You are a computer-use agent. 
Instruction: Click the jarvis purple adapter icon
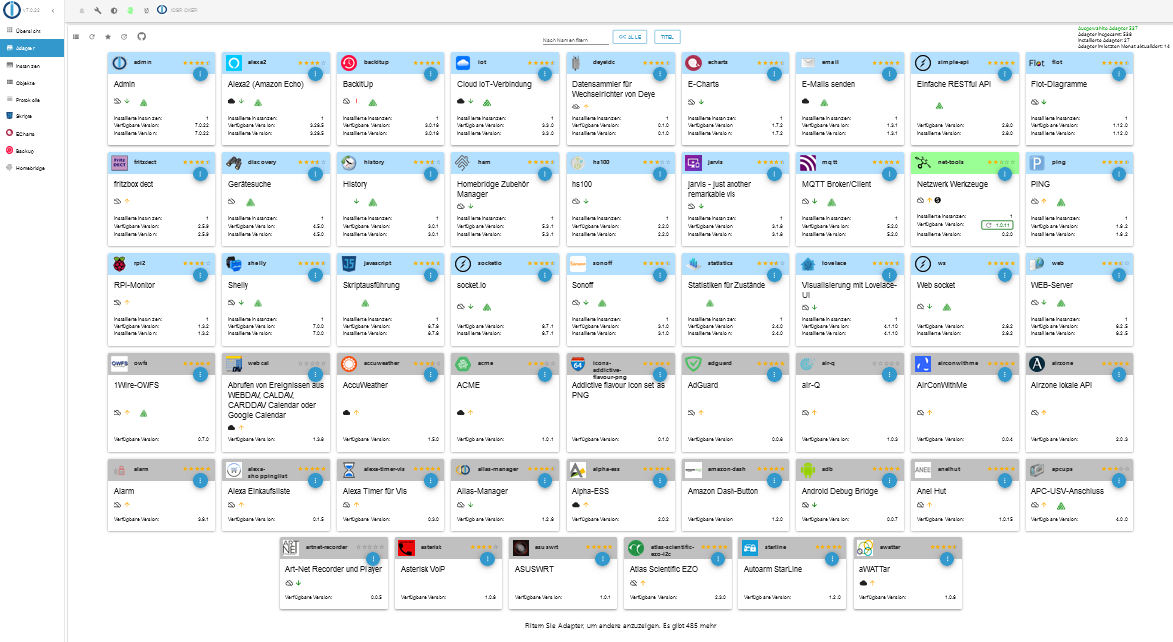point(693,163)
